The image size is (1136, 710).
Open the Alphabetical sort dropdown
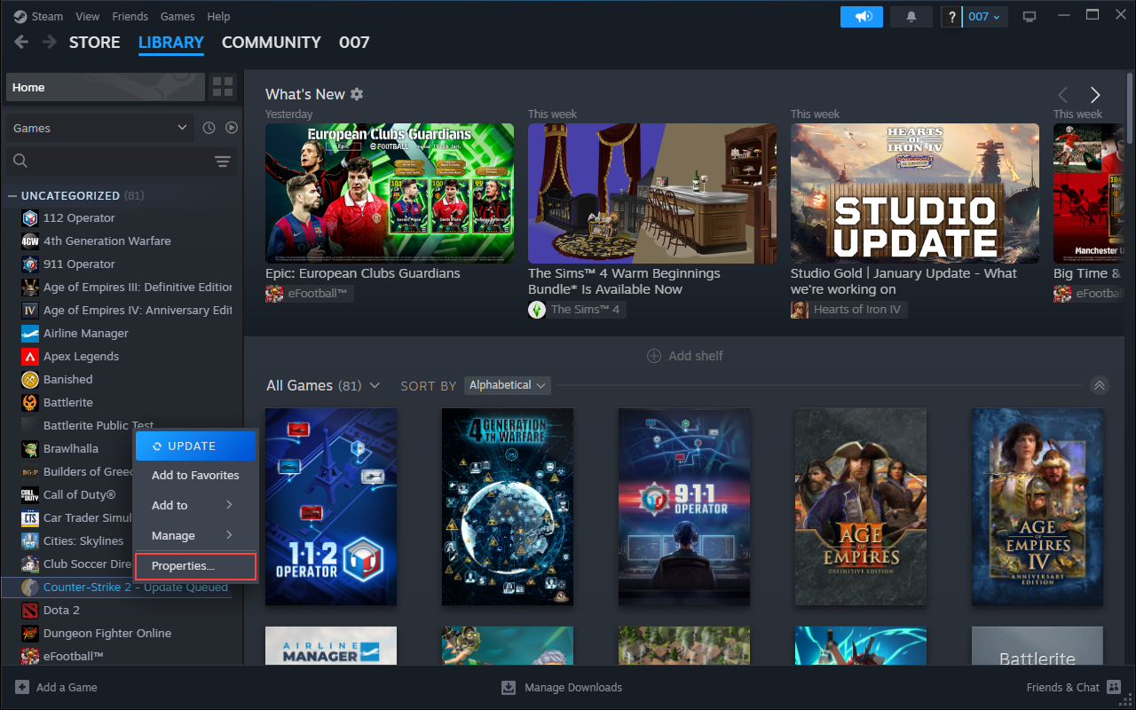(507, 385)
